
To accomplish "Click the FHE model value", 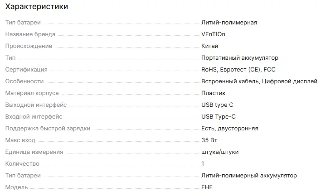I will tap(207, 187).
